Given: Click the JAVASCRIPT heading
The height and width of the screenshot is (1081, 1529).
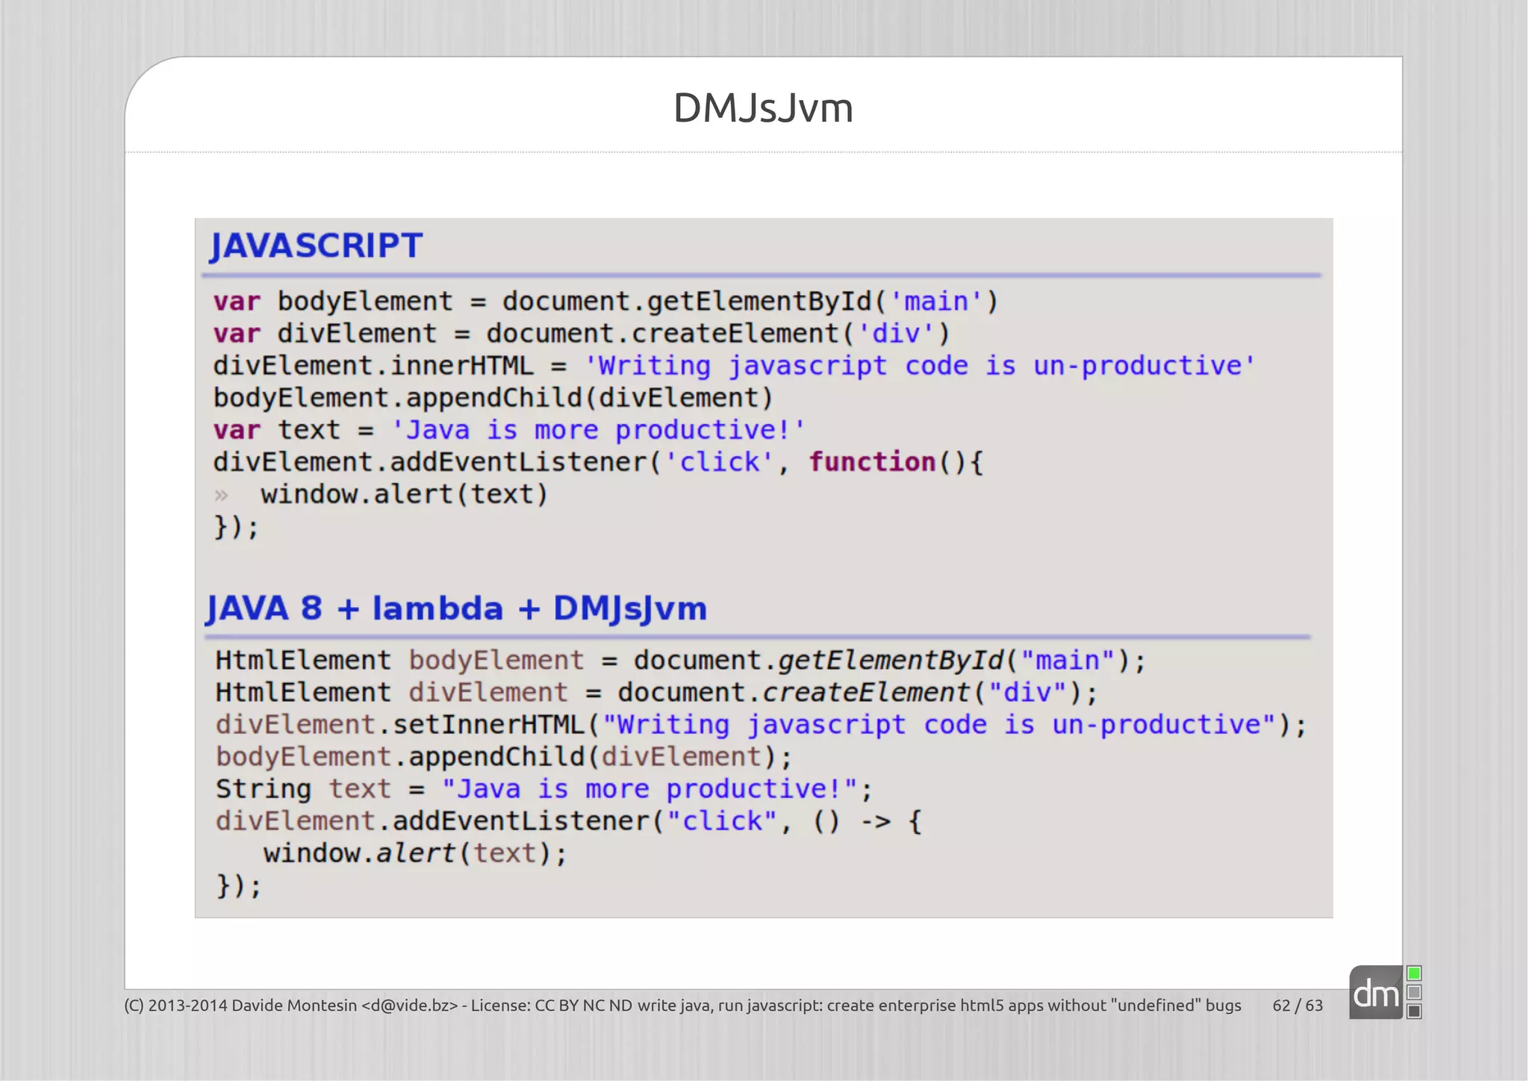Looking at the screenshot, I should coord(317,246).
